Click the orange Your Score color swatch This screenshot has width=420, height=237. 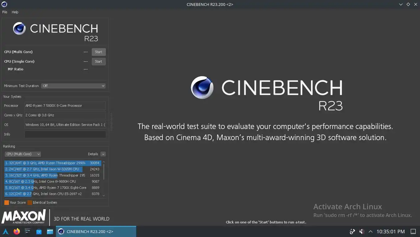point(6,203)
